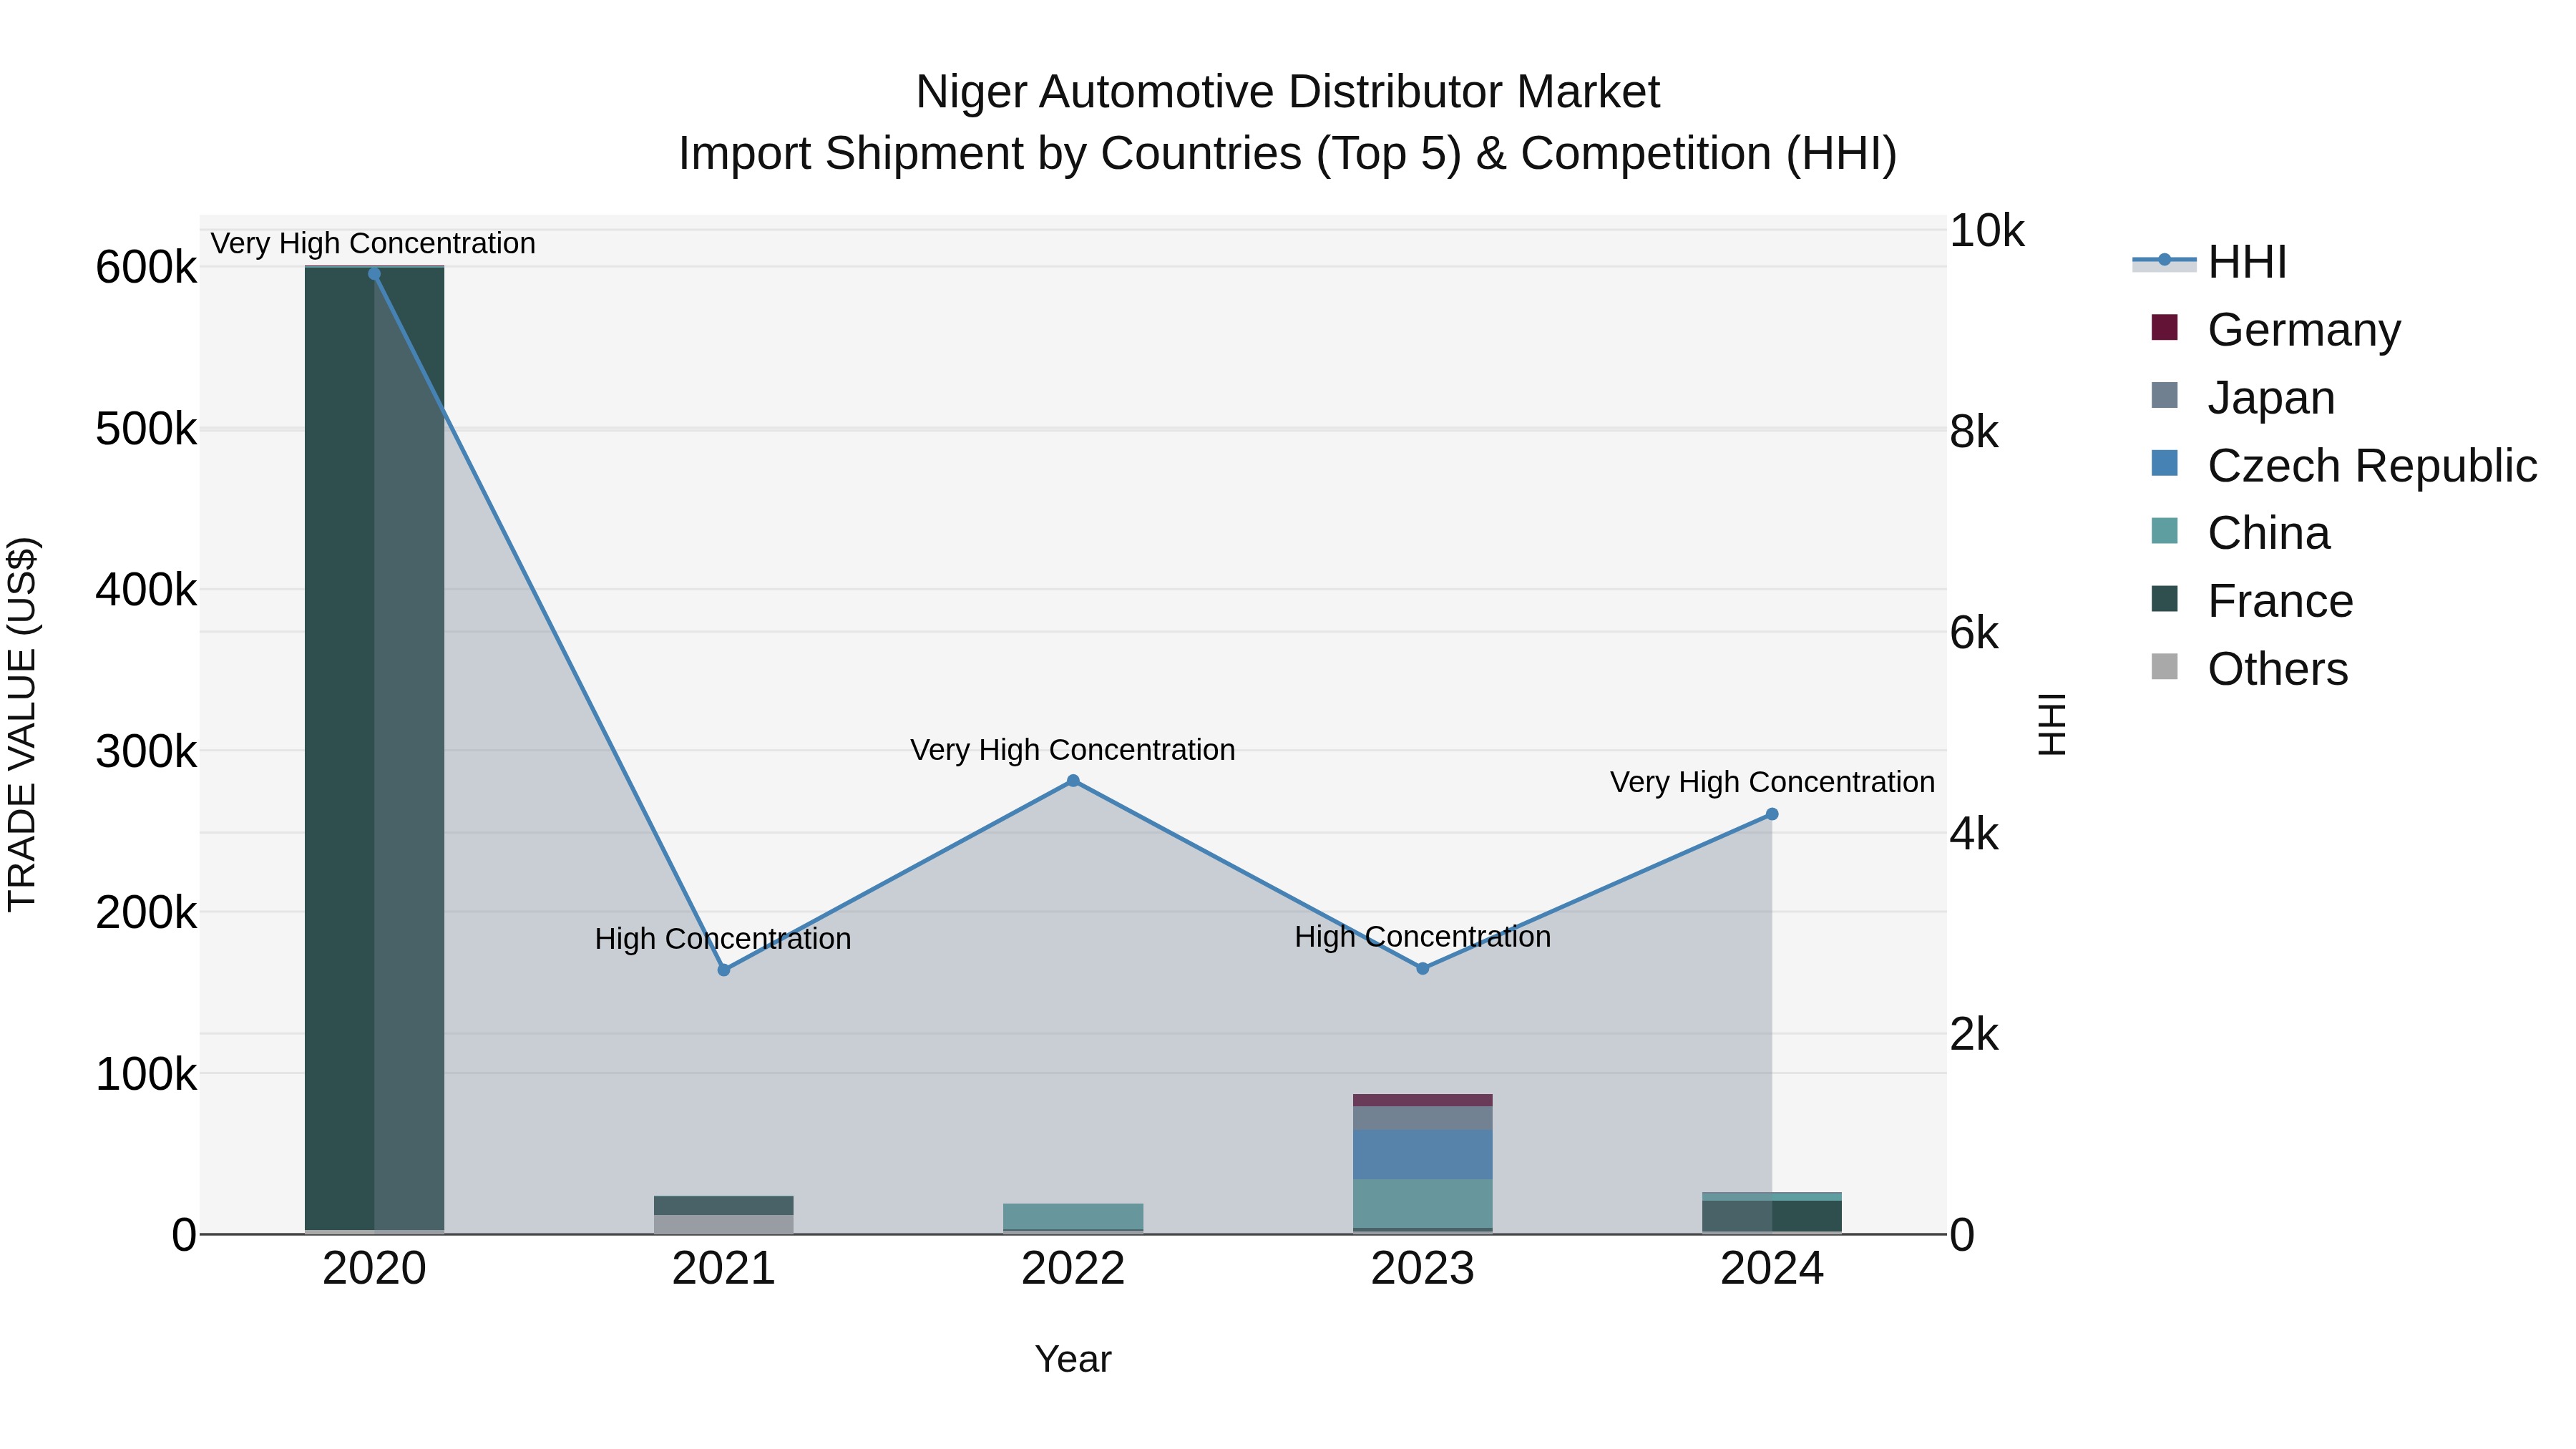Click High Concentration label at 2023

coord(1423,937)
